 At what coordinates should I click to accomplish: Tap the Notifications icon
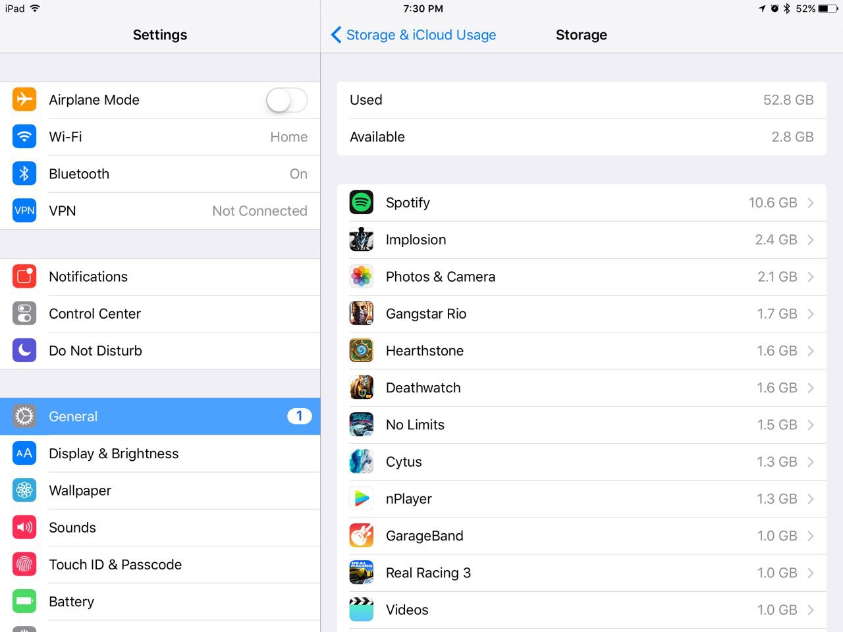click(x=24, y=276)
